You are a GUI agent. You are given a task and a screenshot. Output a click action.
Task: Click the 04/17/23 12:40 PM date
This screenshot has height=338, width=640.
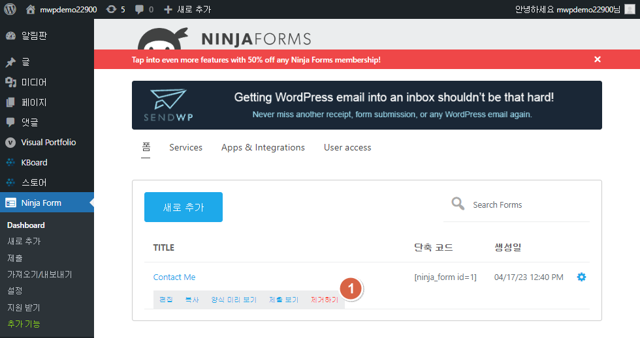coord(528,277)
